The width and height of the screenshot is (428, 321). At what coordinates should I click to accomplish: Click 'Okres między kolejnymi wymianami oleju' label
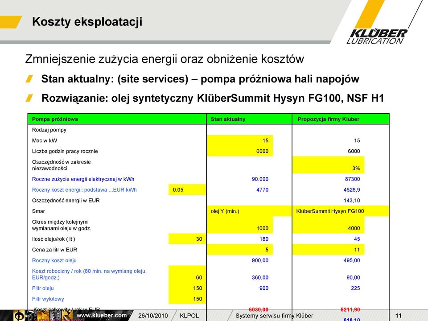[62, 225]
